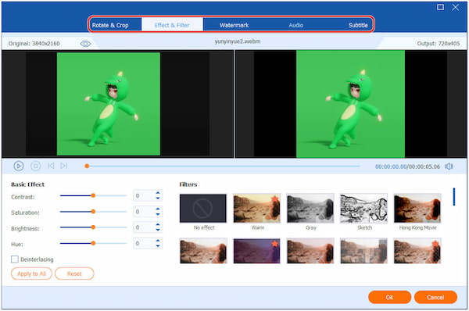Increase Contrast value with up arrow
Viewport: 469px width, 311px height.
pyautogui.click(x=158, y=193)
